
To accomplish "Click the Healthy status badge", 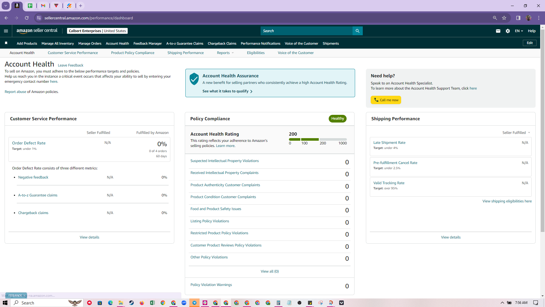I will coord(338,119).
